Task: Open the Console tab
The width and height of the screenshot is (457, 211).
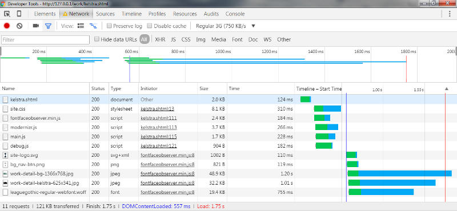Action: coord(235,14)
